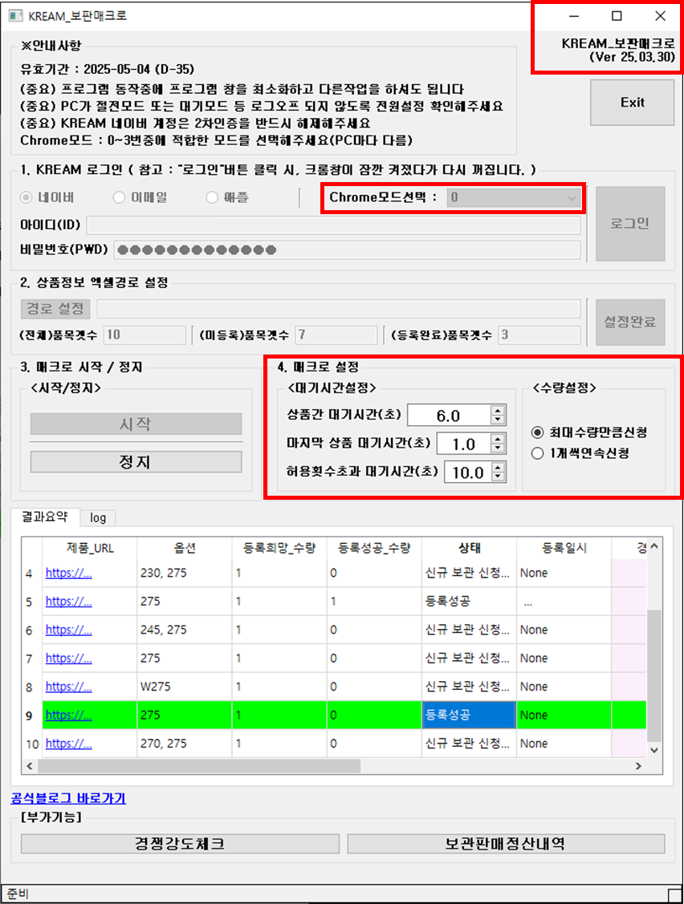Click the option cell '230, 275'
The height and width of the screenshot is (904, 684).
tap(185, 573)
